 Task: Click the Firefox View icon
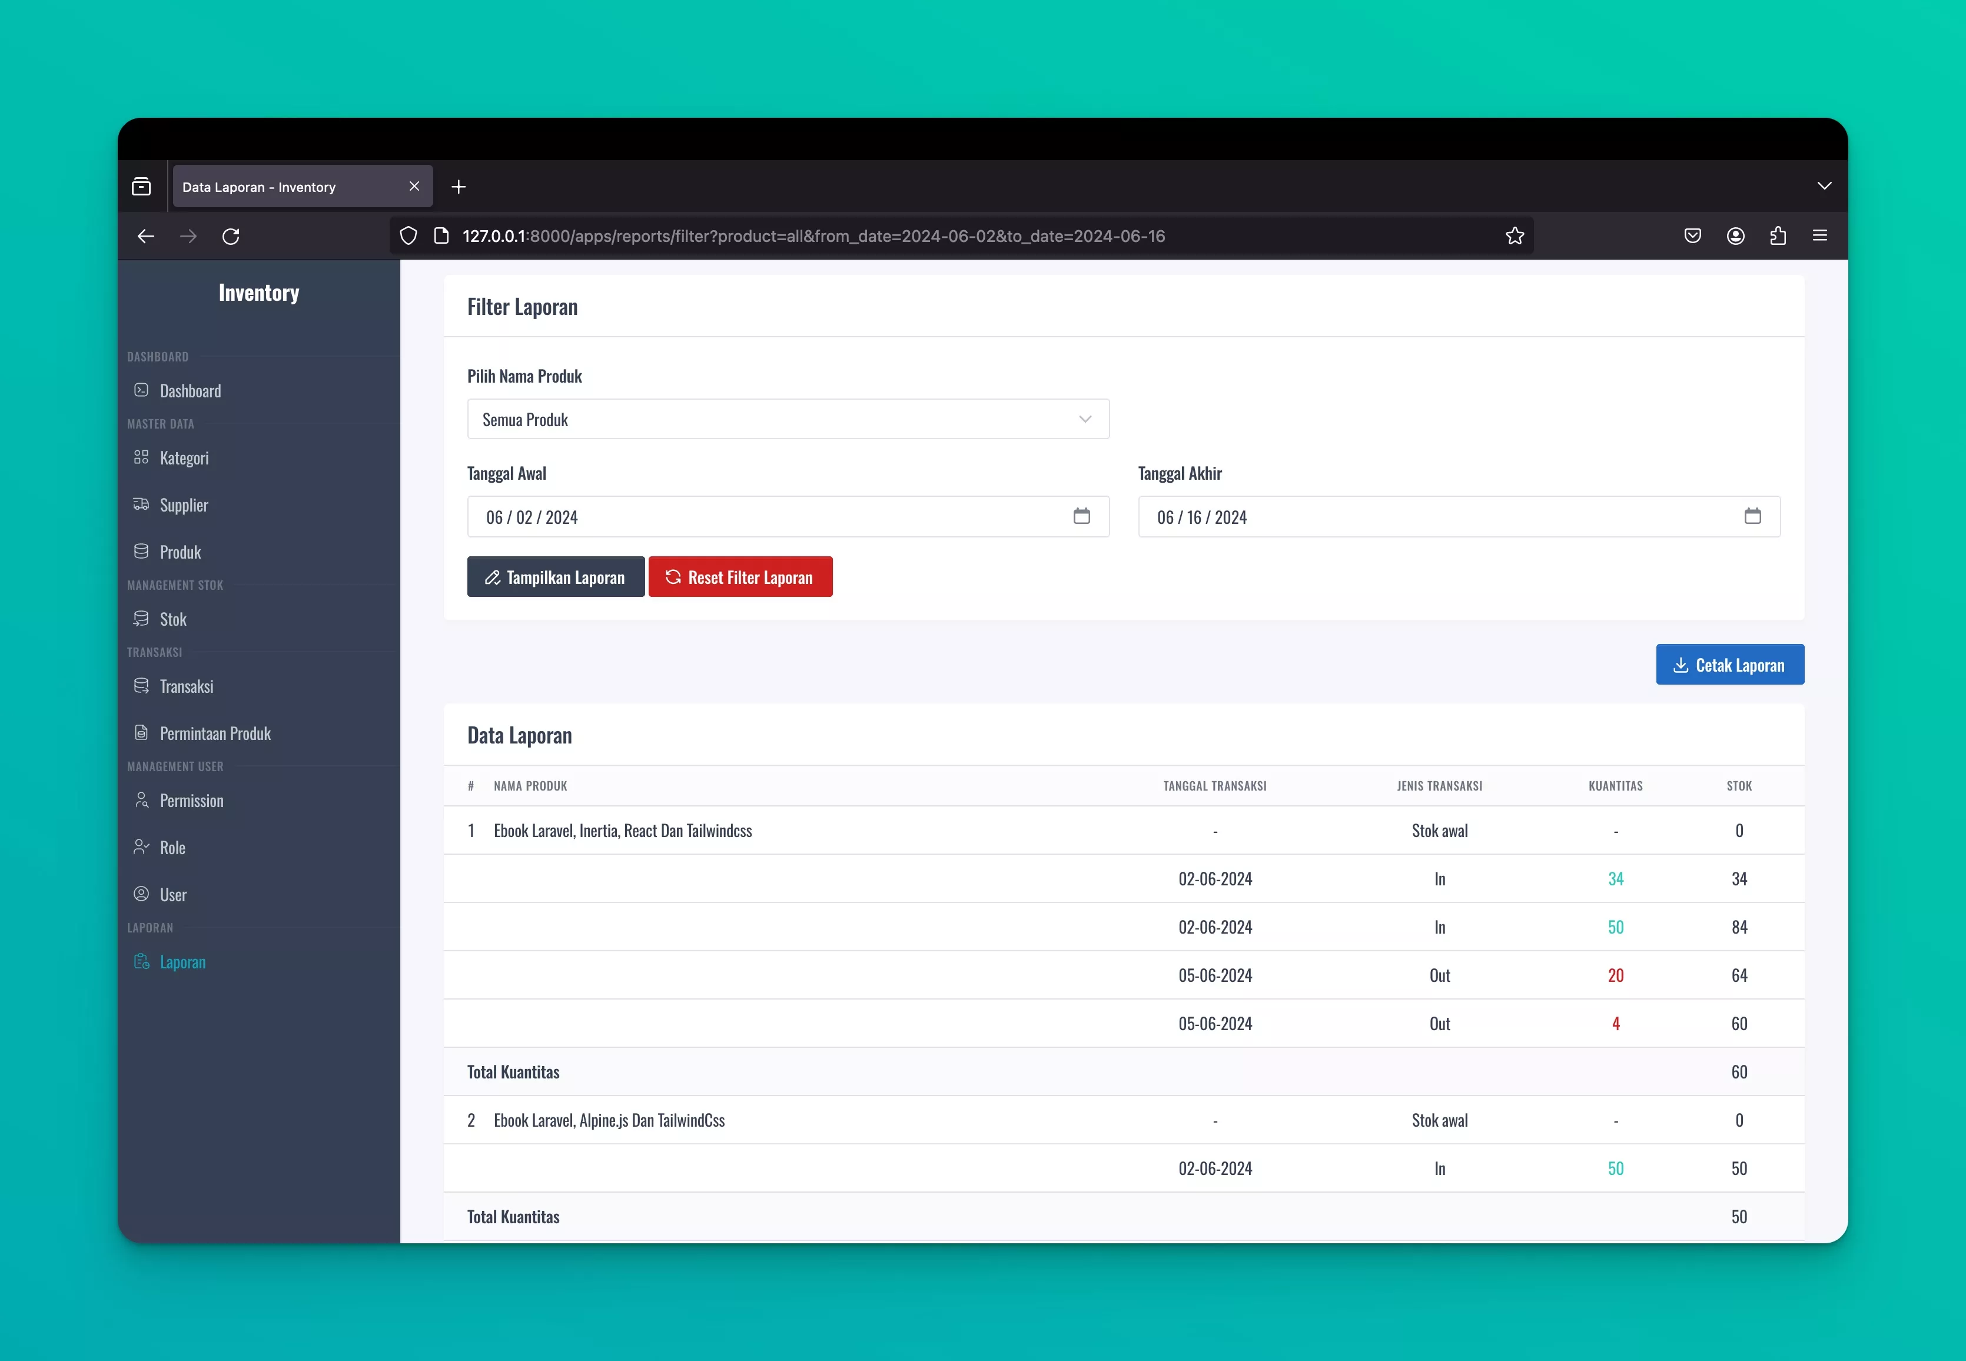[141, 187]
